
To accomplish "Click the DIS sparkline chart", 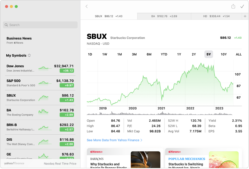I will [x=45, y=142].
